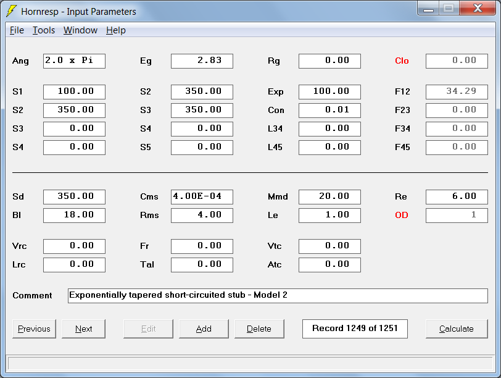Click the F12 field showing 34.29
The image size is (501, 378).
coord(457,92)
